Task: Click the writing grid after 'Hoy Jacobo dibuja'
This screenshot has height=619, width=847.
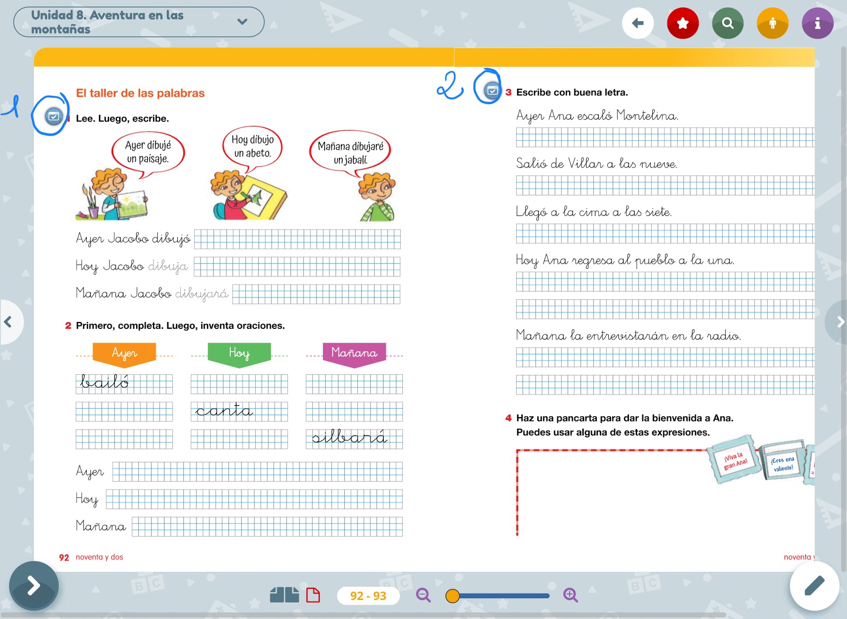Action: tap(297, 266)
